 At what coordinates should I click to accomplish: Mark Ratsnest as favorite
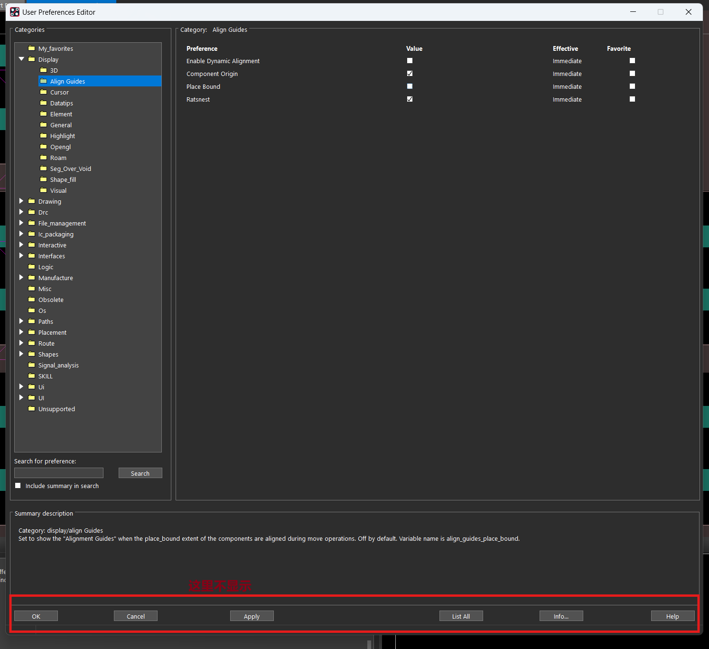click(633, 99)
